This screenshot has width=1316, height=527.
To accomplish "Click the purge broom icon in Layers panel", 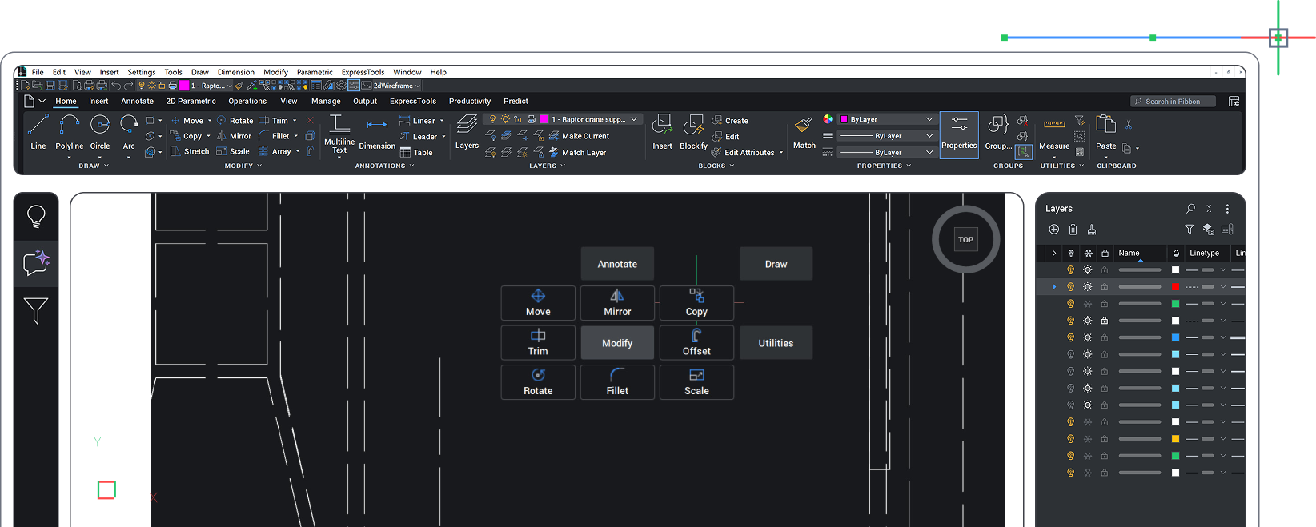I will [1092, 230].
